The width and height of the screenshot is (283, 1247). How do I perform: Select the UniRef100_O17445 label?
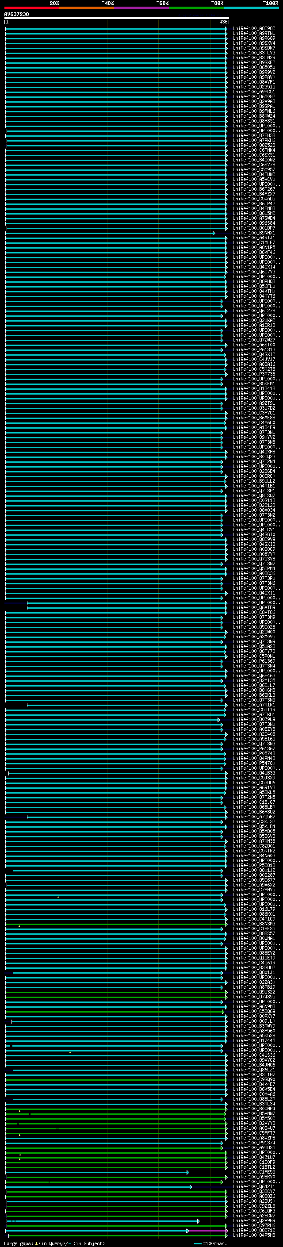[x=254, y=1040]
